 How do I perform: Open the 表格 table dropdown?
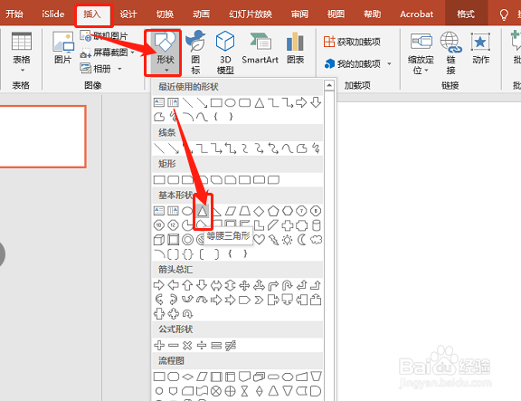pyautogui.click(x=22, y=53)
